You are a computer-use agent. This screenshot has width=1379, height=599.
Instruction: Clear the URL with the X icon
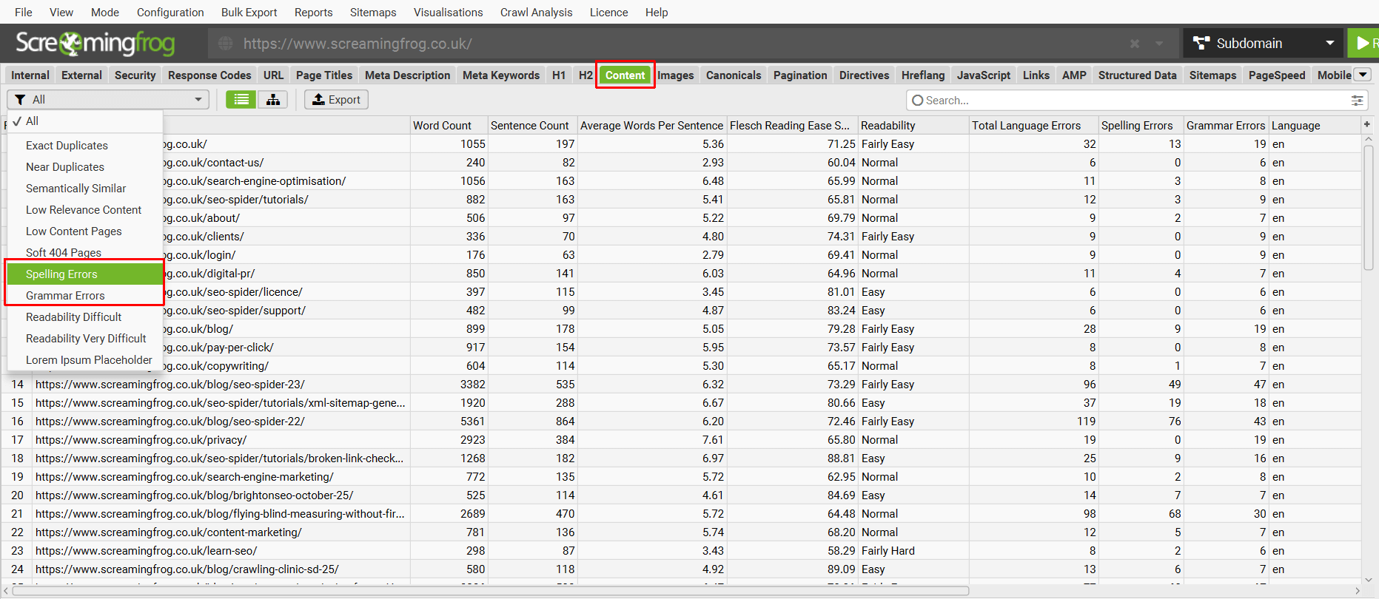pyautogui.click(x=1134, y=44)
